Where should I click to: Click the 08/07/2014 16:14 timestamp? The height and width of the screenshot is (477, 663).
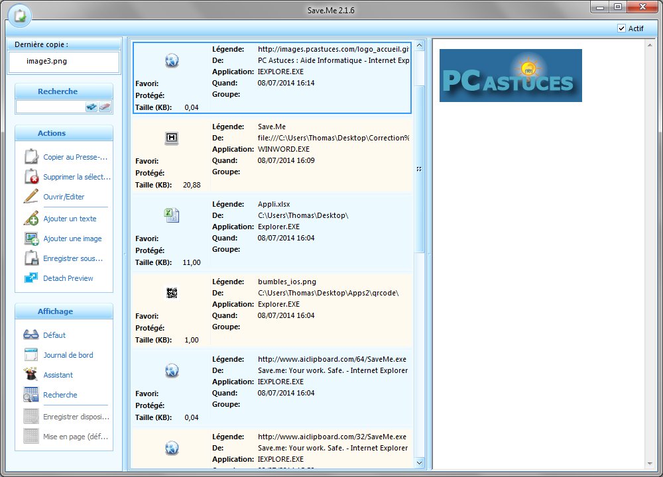(x=286, y=83)
